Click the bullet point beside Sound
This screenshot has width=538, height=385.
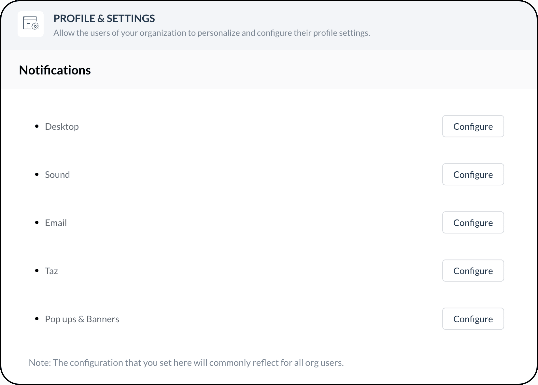(37, 174)
